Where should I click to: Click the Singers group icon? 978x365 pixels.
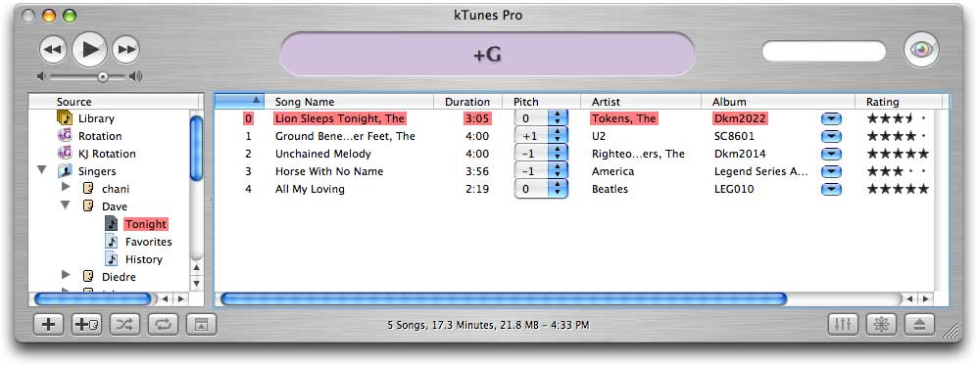click(x=65, y=170)
